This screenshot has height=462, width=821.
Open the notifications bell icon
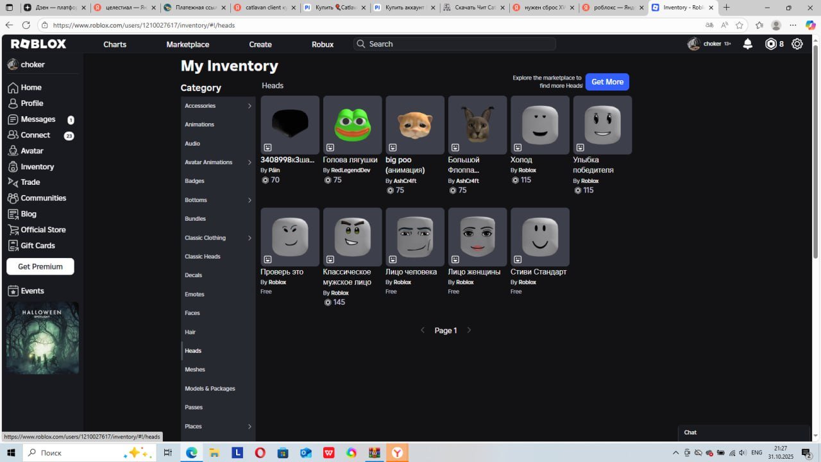tap(747, 44)
